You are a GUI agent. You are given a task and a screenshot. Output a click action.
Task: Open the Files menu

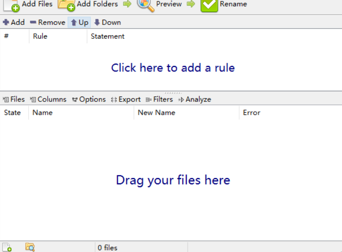pyautogui.click(x=14, y=99)
